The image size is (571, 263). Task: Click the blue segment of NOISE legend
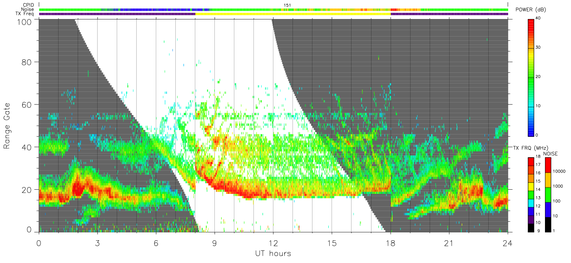pos(548,210)
